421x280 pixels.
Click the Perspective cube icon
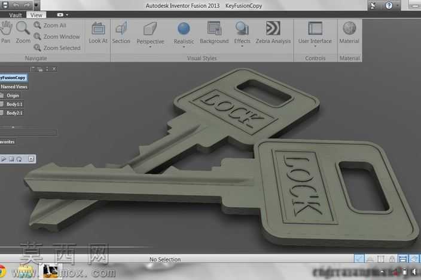pyautogui.click(x=150, y=29)
